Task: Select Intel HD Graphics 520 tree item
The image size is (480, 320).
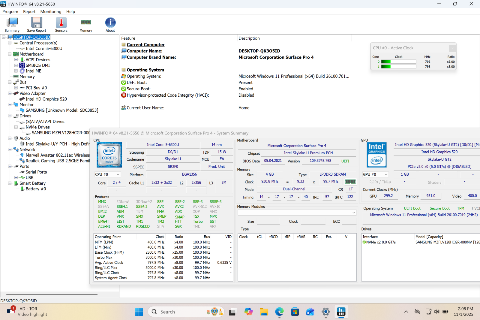Action: (x=46, y=99)
